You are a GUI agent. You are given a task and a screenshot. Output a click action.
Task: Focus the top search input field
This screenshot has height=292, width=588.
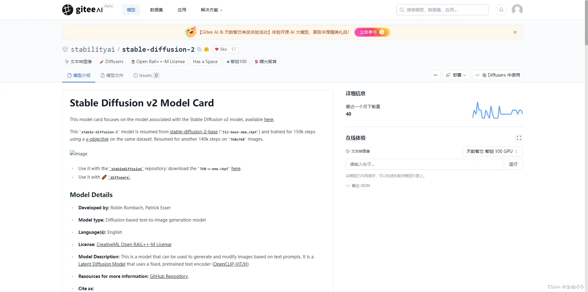click(442, 10)
